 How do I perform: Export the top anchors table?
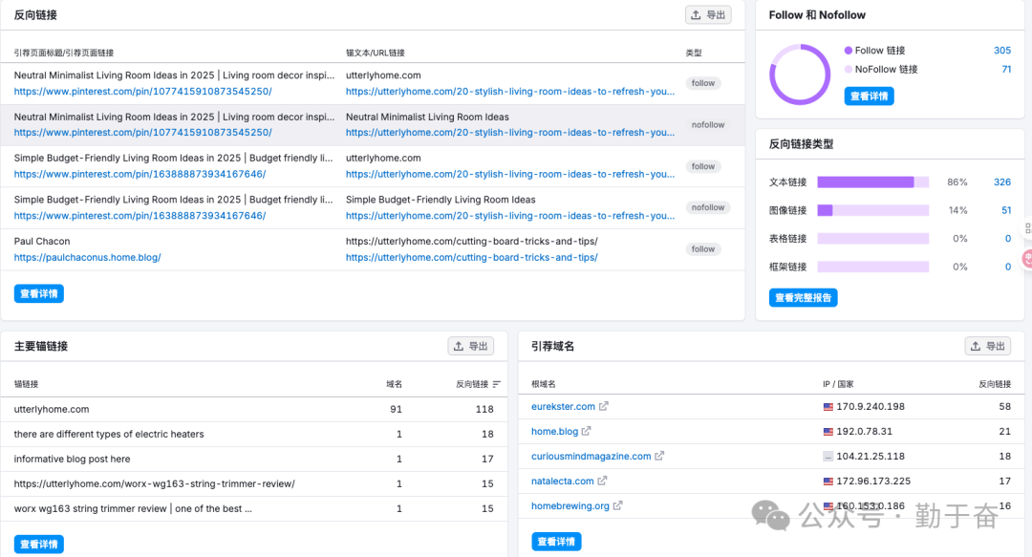point(470,346)
